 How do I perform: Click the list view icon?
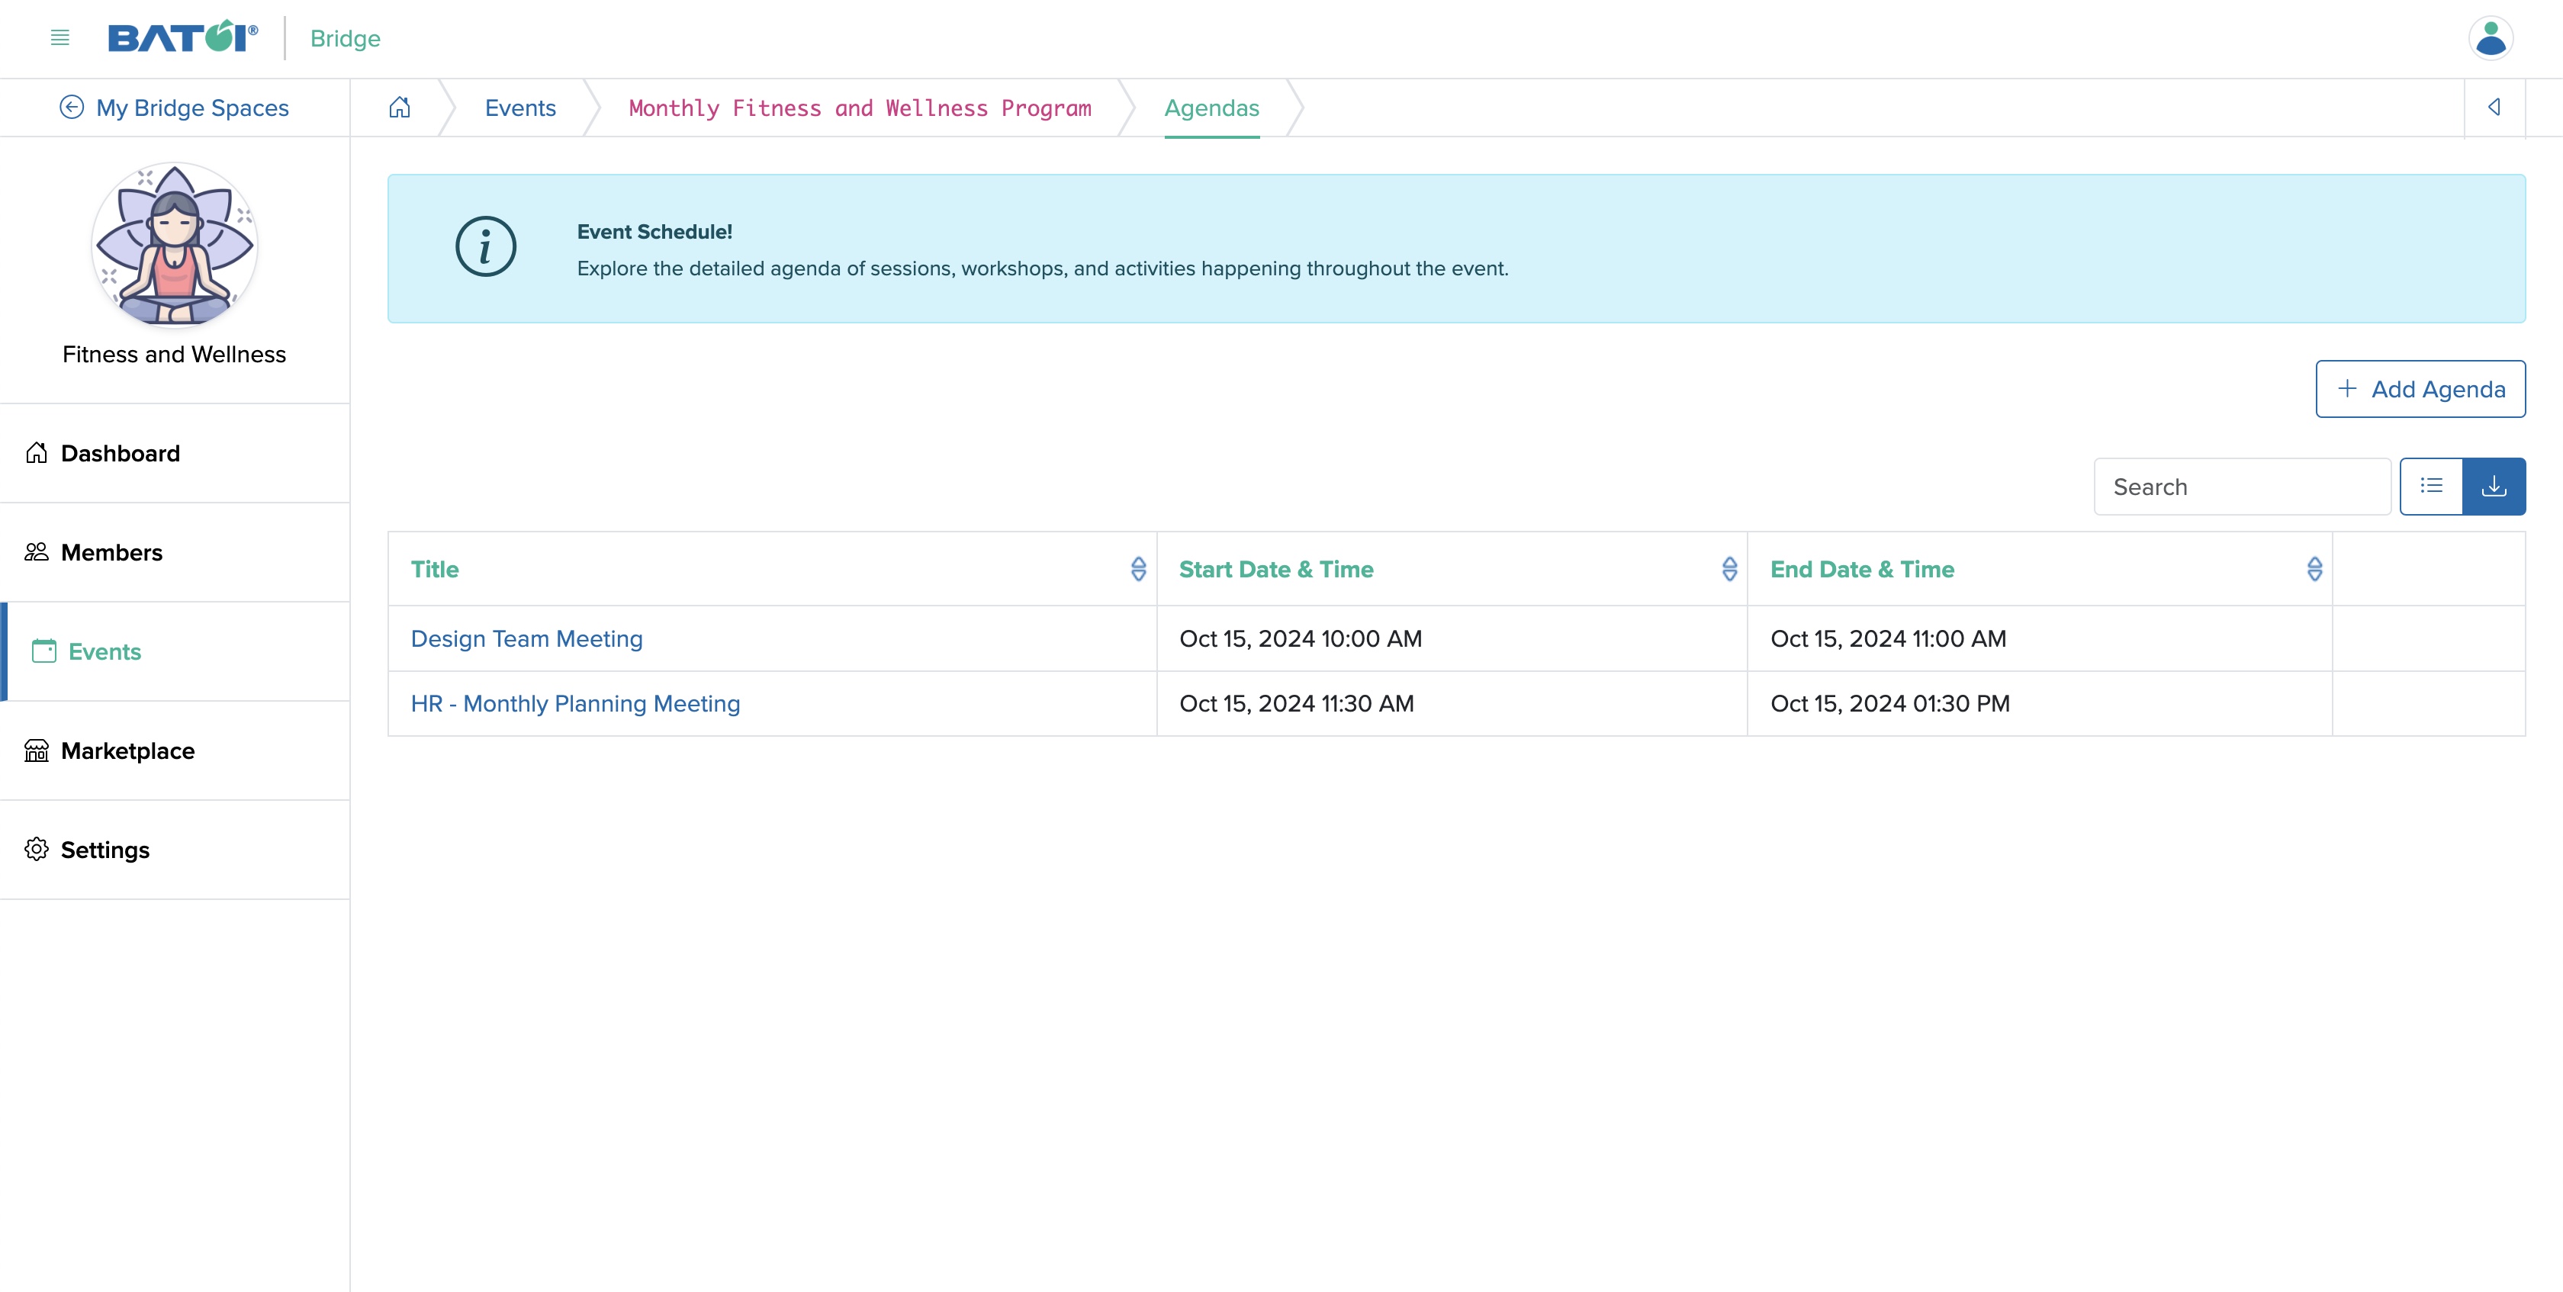point(2431,486)
